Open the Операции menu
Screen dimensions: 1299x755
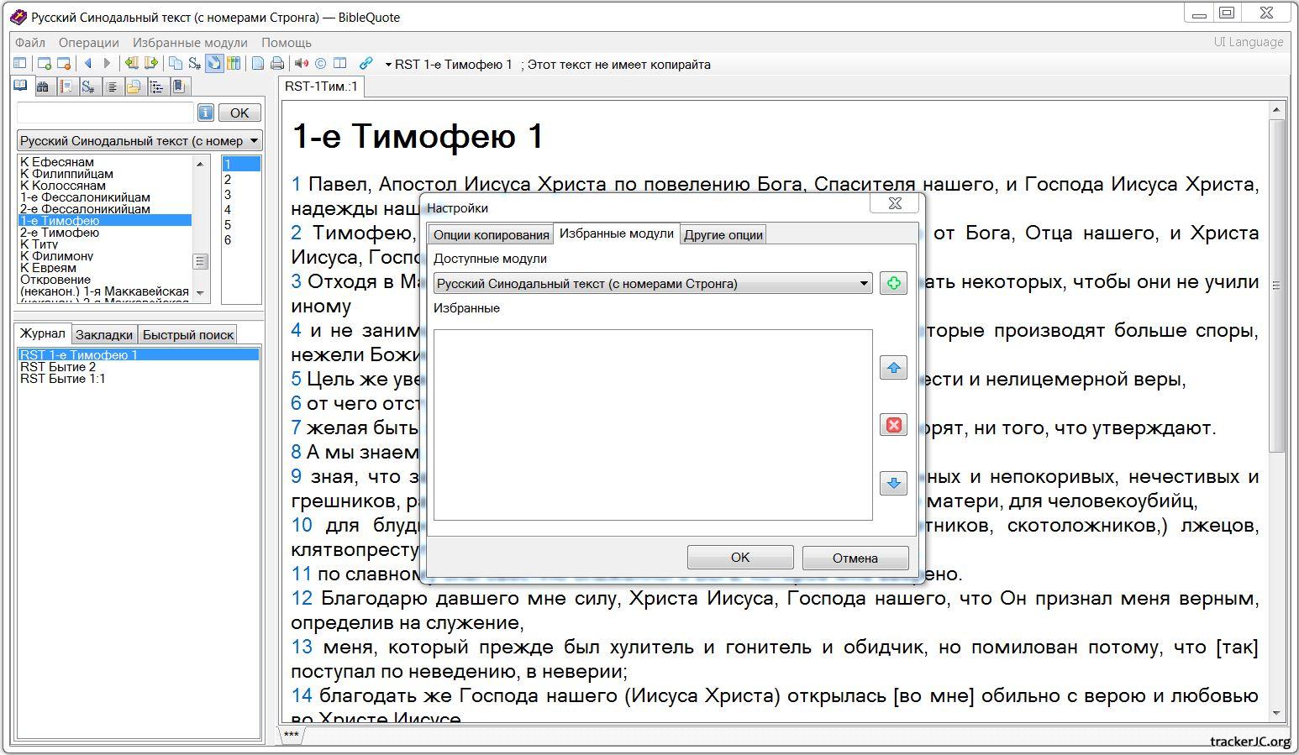click(88, 42)
